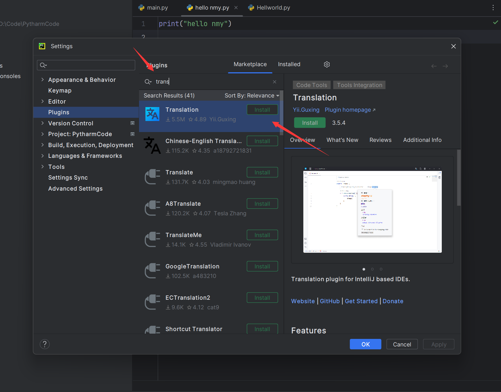Click the plugin screenshot thumbnail
This screenshot has height=392, width=501.
[x=372, y=210]
